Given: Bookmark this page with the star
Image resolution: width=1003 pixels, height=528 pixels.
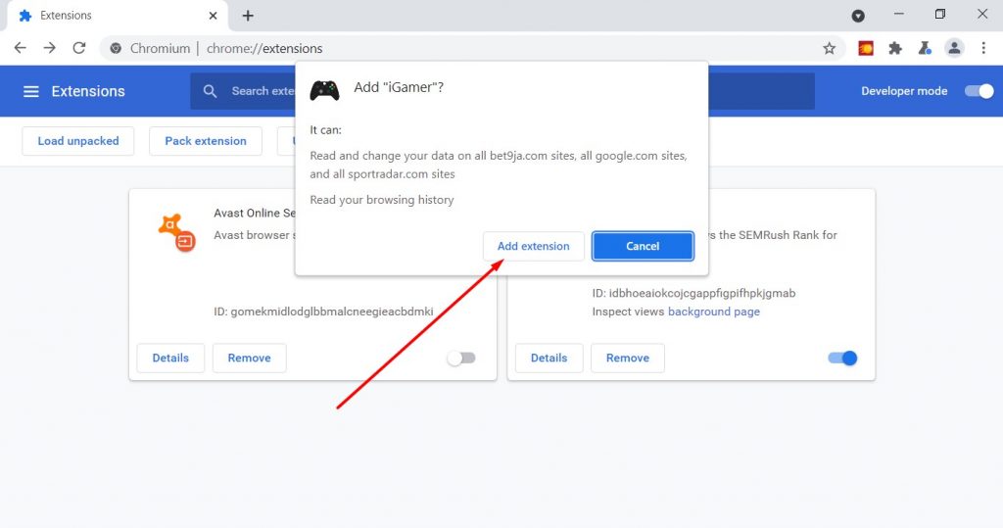Looking at the screenshot, I should pyautogui.click(x=829, y=48).
